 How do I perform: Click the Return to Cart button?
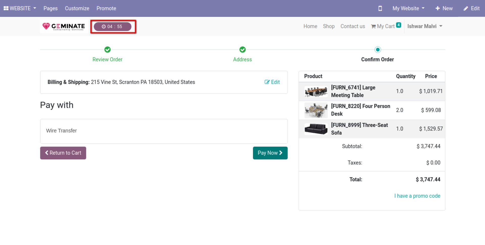tap(63, 153)
